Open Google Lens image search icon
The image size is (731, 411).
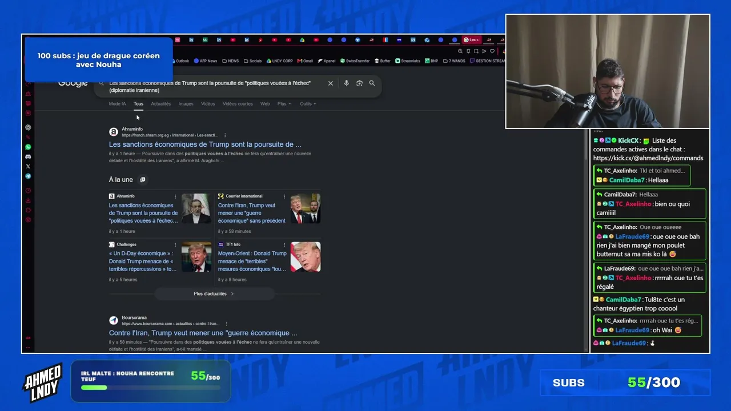coord(359,83)
